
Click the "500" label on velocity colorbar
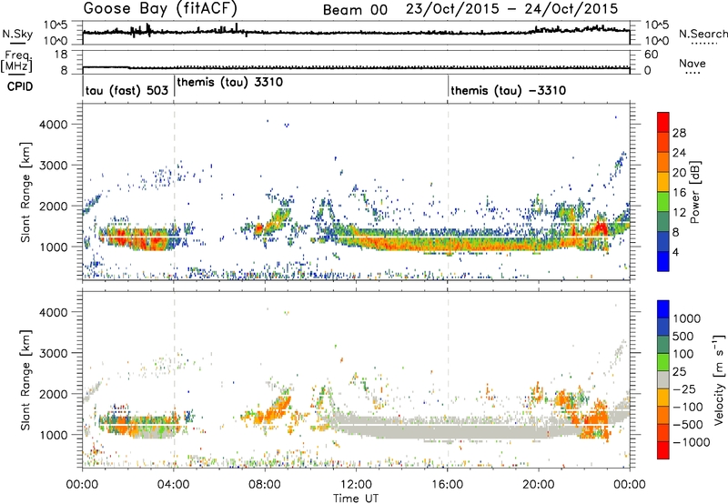[x=683, y=337]
